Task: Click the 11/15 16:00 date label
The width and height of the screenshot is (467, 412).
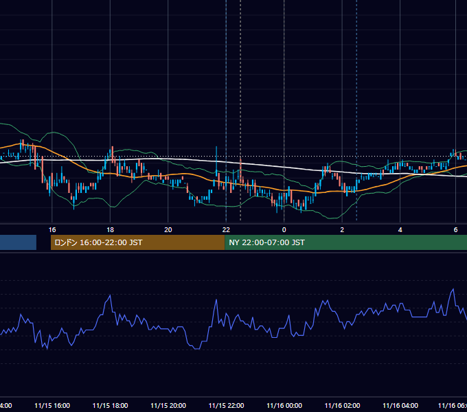Action: point(52,405)
